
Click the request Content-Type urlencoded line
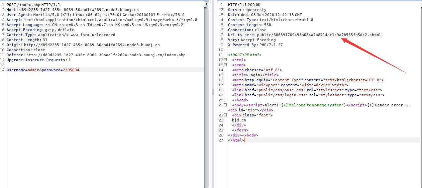point(61,35)
